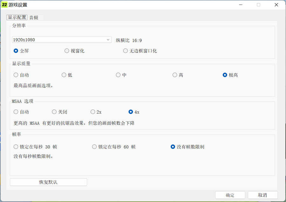
Task: Close the 游戏设置 window
Action: (276, 5)
